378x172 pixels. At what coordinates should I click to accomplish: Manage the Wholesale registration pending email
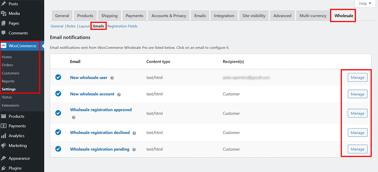(357, 149)
